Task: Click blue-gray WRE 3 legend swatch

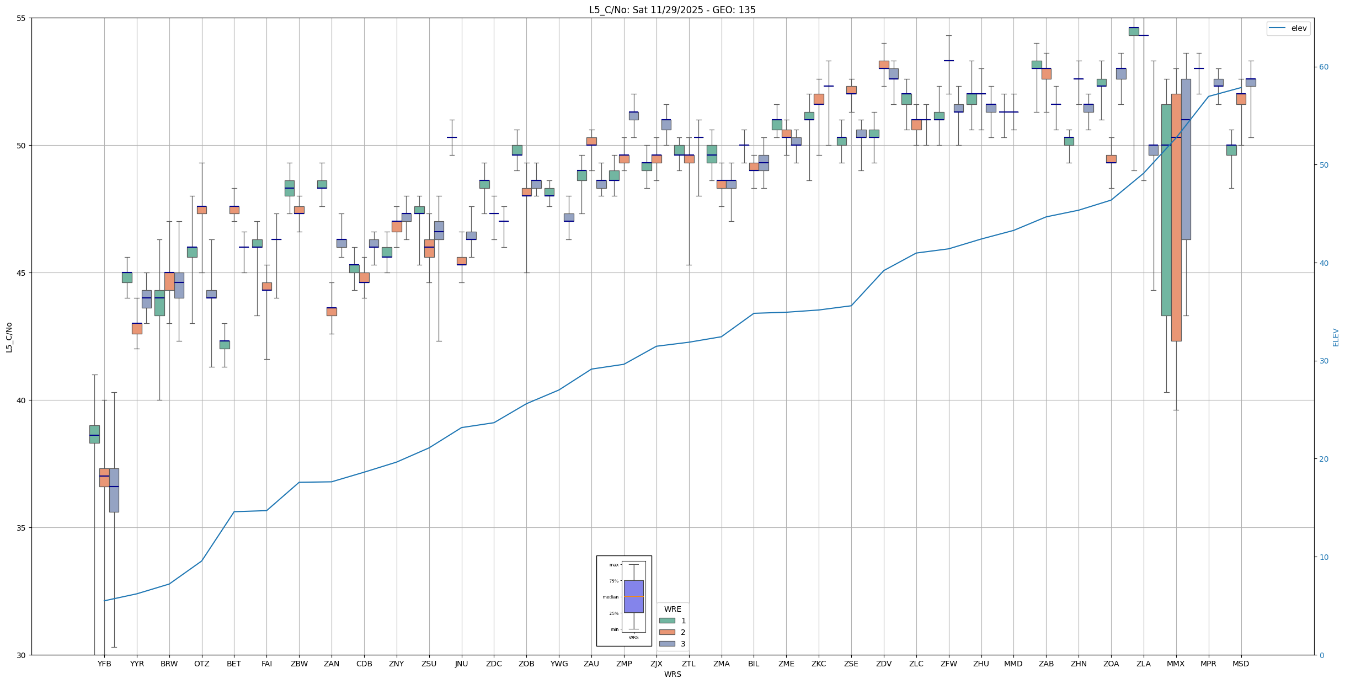Action: [667, 644]
